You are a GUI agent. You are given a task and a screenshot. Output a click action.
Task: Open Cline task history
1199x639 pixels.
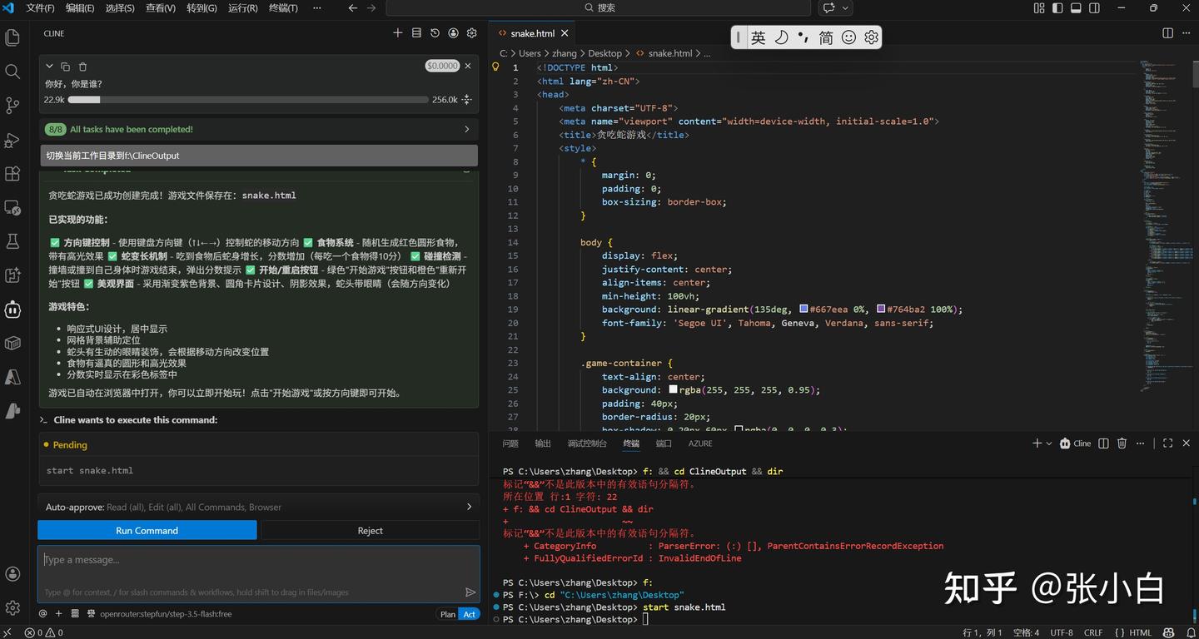[x=435, y=33]
